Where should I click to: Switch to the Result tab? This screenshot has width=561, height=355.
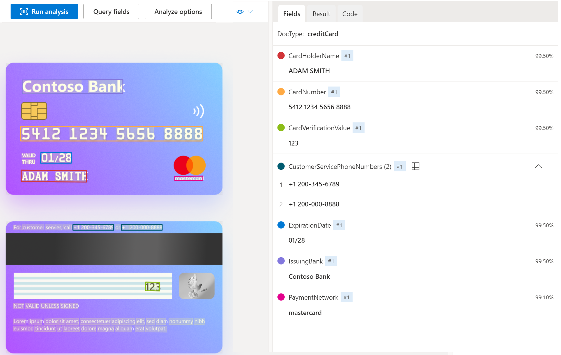click(x=321, y=14)
